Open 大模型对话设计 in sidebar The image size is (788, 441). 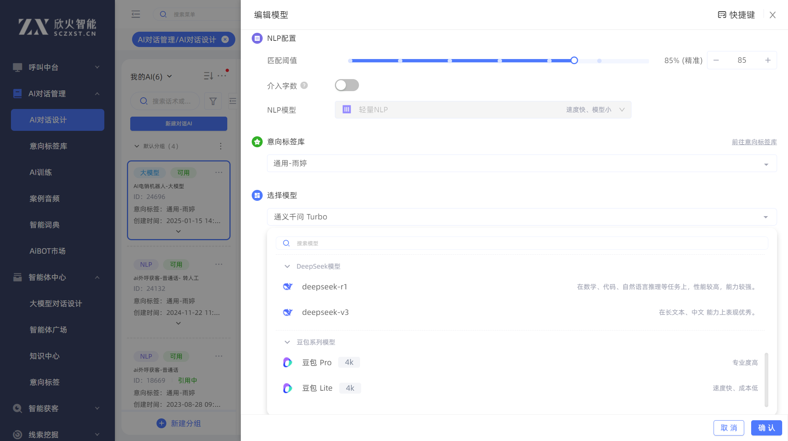tap(56, 304)
